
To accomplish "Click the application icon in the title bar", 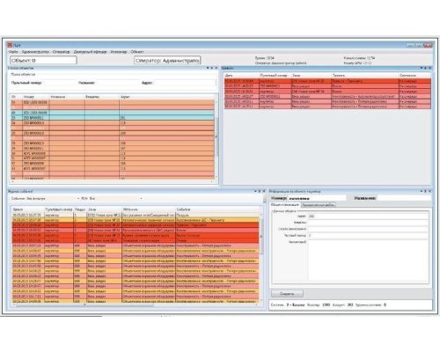I will 10,45.
